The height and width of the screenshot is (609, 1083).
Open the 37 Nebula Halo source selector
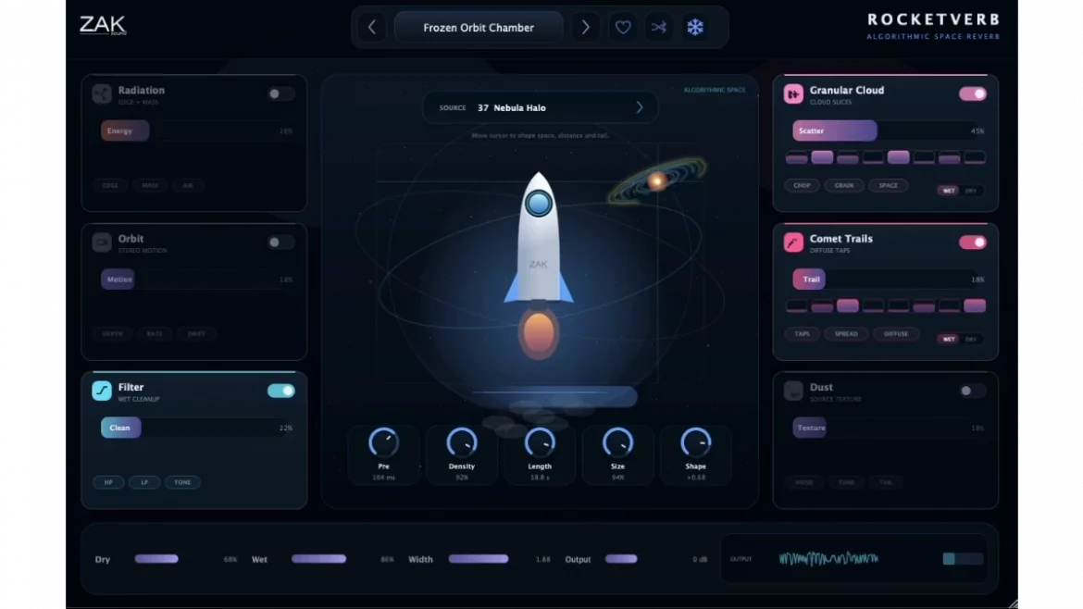tap(540, 107)
